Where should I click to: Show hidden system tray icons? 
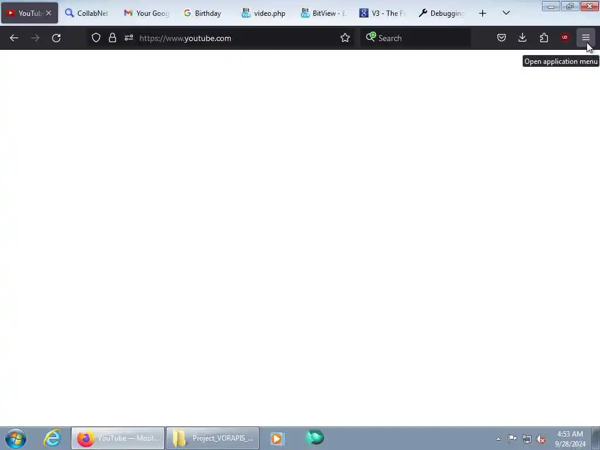coord(498,439)
